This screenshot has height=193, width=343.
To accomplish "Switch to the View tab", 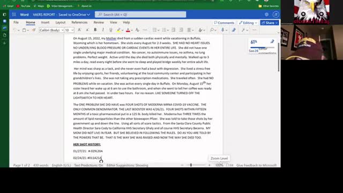I will [113, 23].
